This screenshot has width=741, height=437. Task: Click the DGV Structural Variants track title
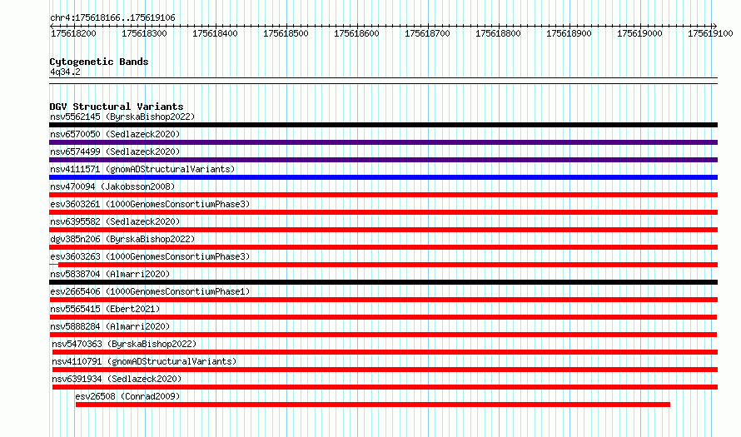(117, 107)
